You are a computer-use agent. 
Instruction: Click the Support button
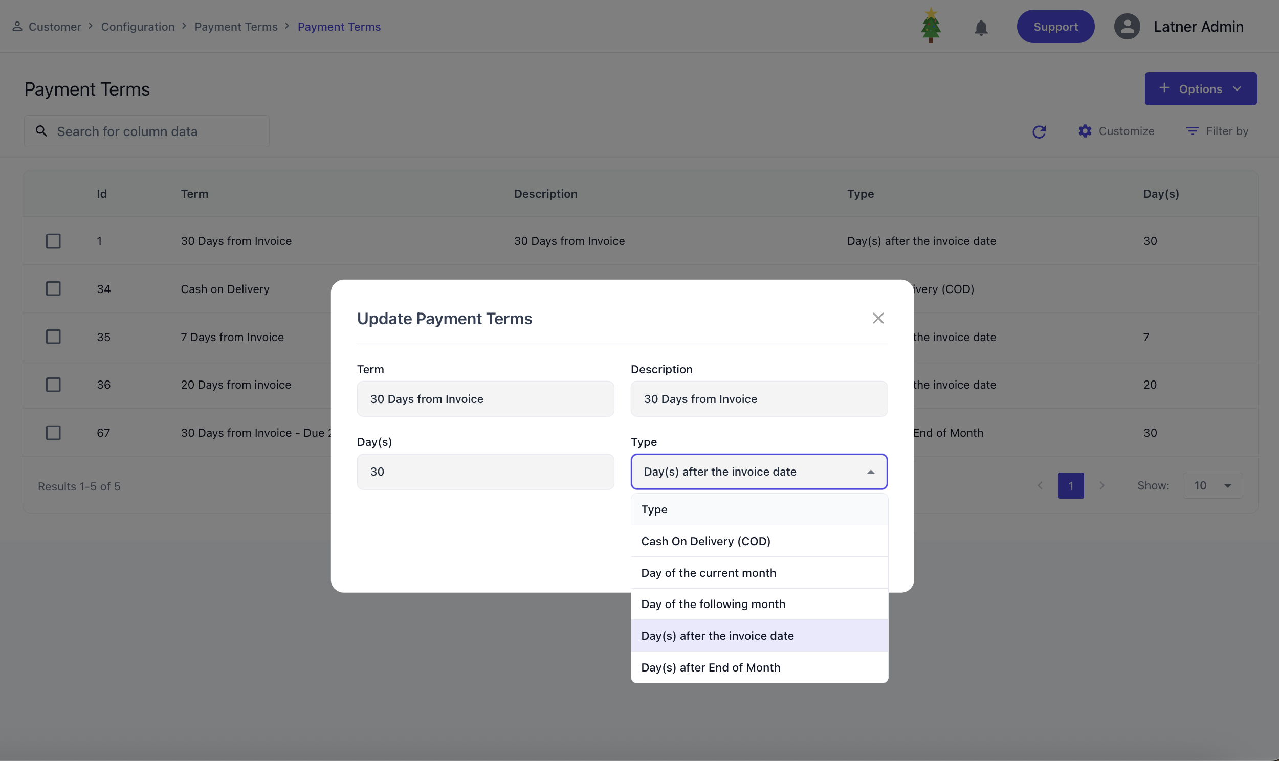pos(1055,27)
